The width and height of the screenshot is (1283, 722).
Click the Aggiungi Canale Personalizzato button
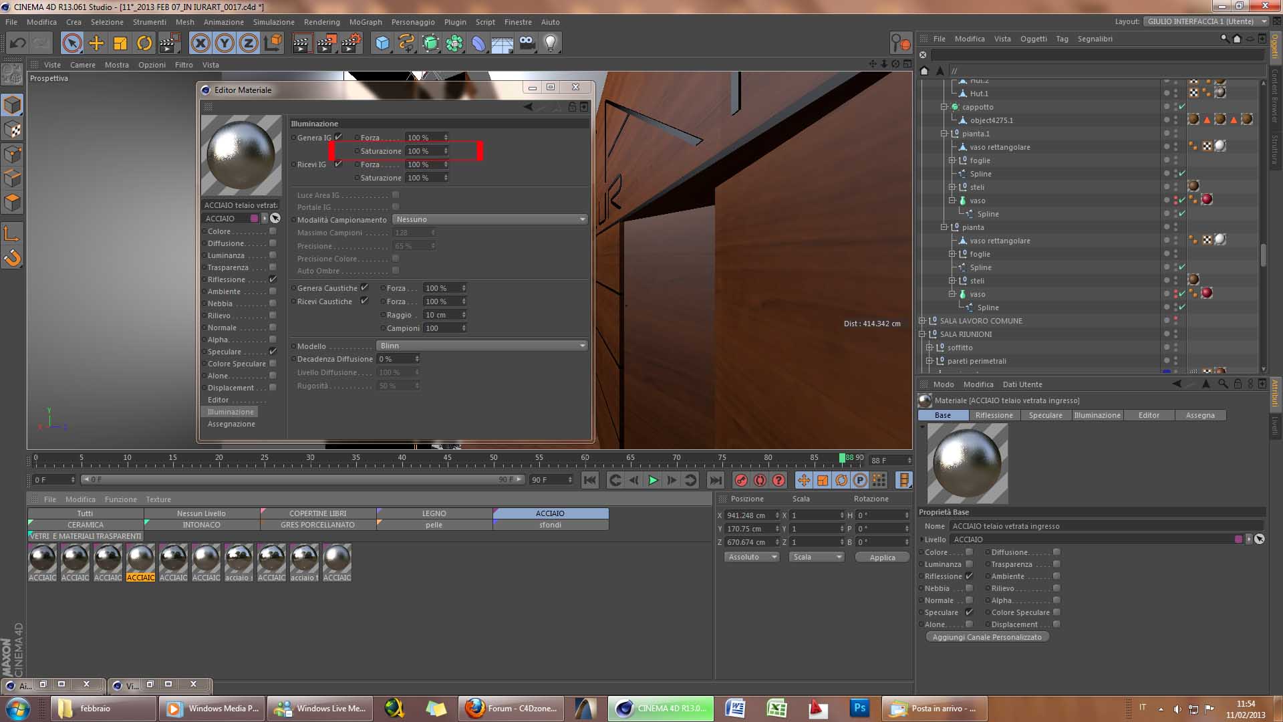987,637
